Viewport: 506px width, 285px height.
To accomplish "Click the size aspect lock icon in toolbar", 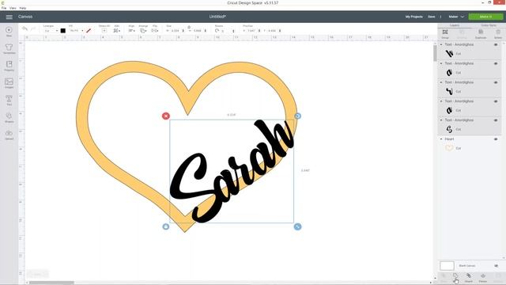I will tap(189, 27).
